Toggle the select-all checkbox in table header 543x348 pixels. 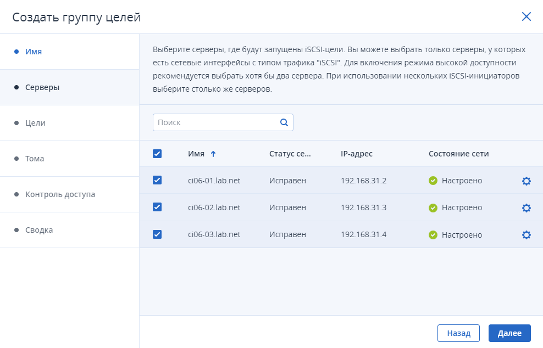point(157,154)
